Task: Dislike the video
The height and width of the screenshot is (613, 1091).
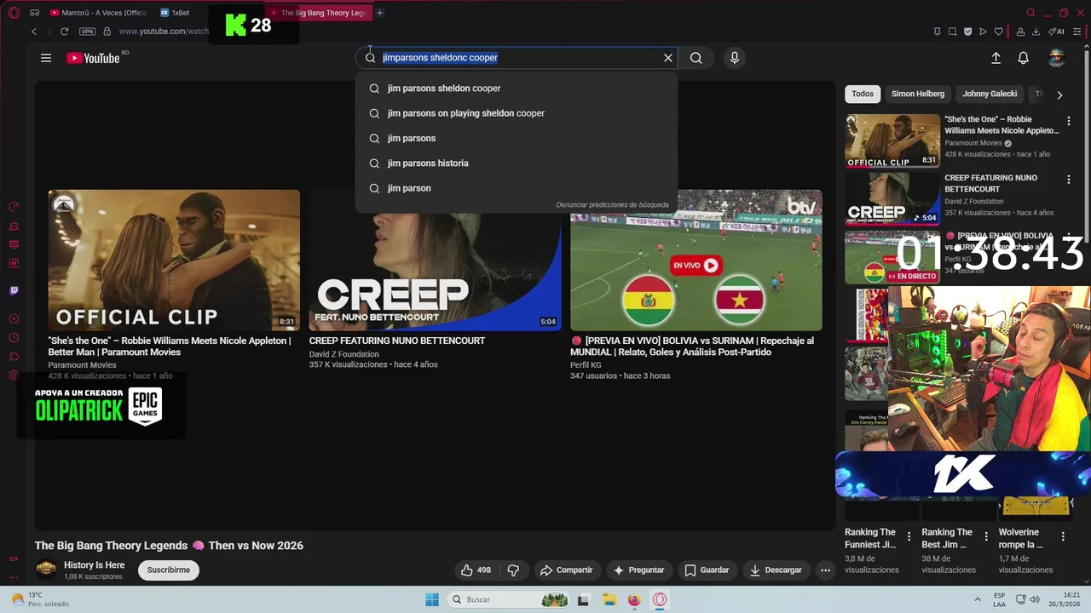Action: tap(513, 570)
